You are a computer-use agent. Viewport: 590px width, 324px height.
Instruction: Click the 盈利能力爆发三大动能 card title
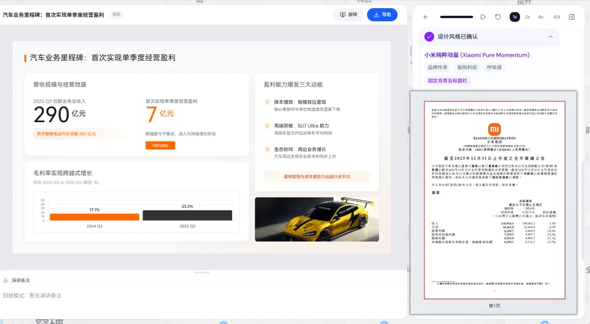point(293,85)
